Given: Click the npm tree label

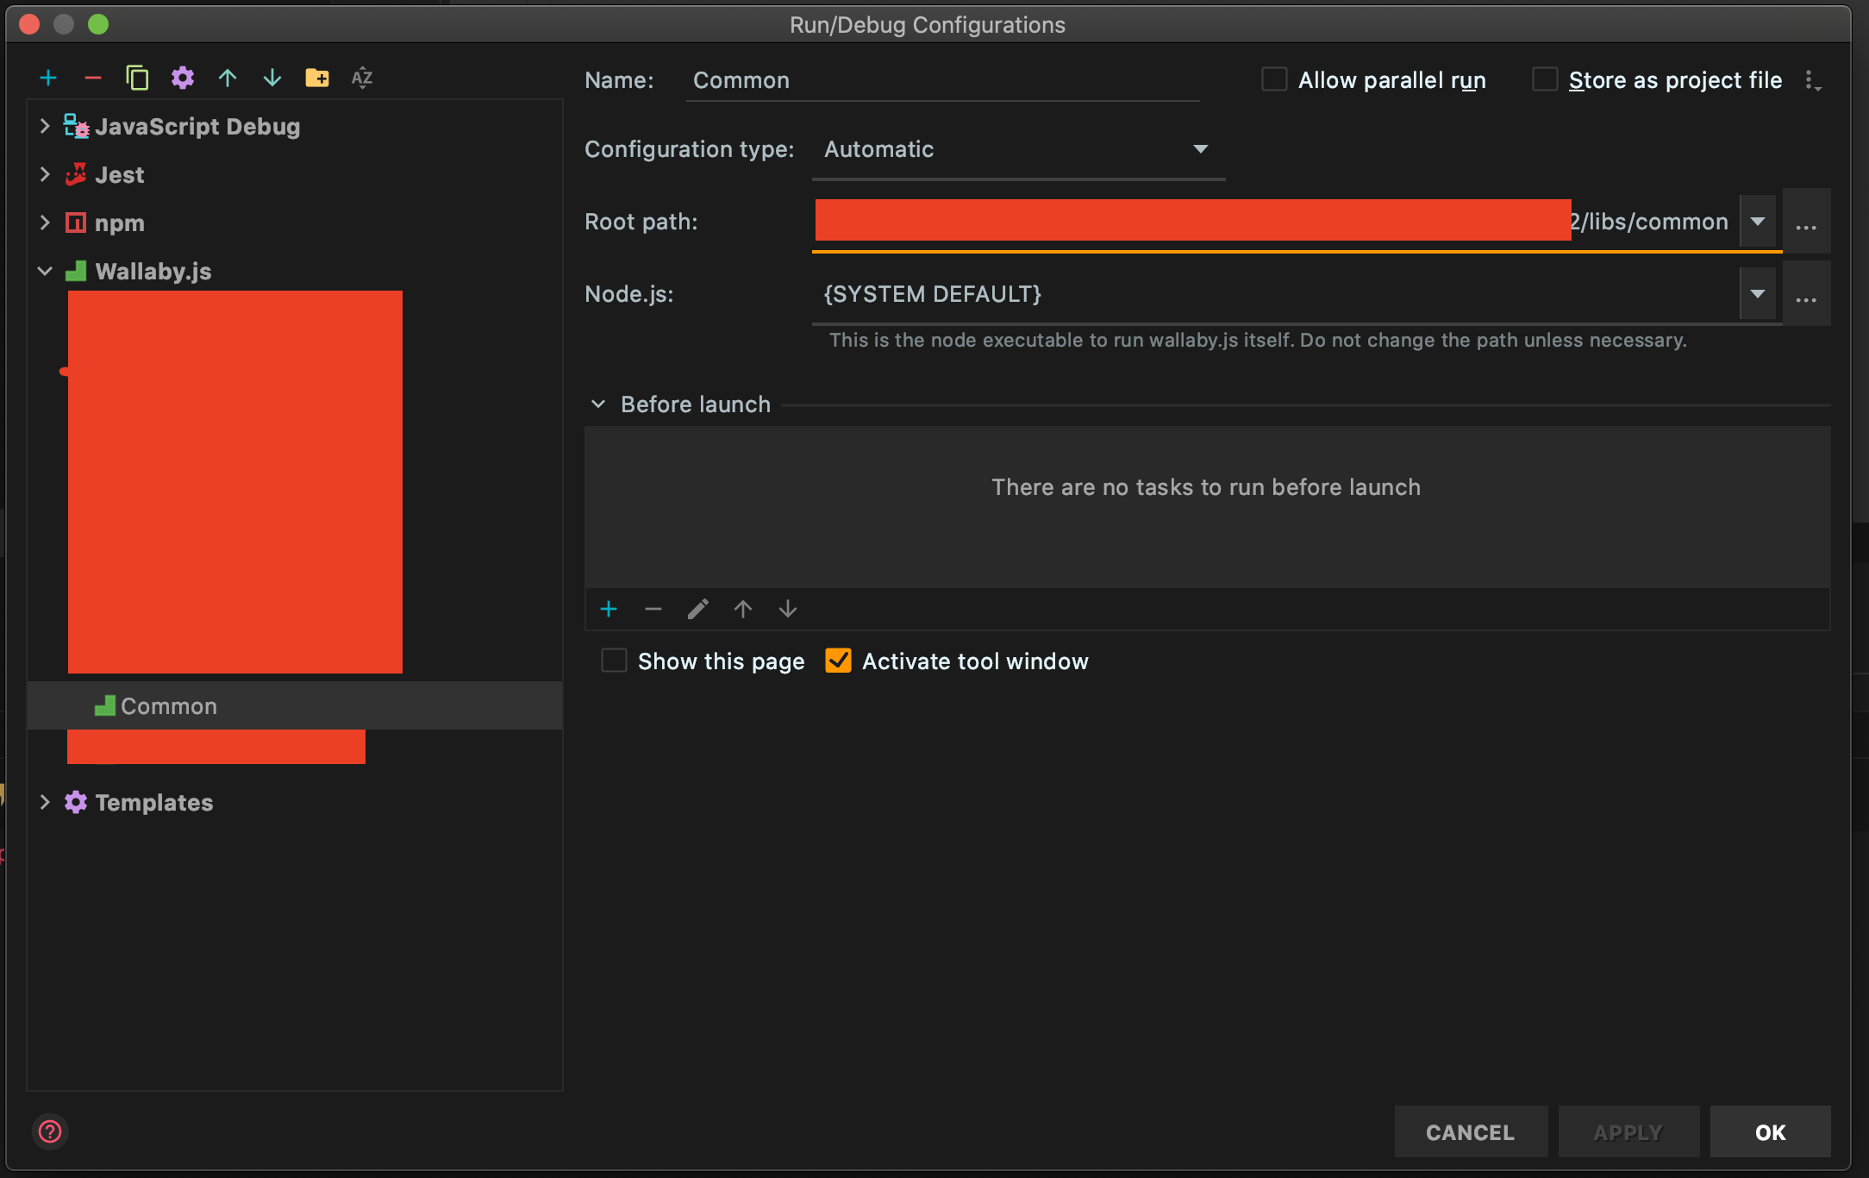Looking at the screenshot, I should pyautogui.click(x=120, y=223).
